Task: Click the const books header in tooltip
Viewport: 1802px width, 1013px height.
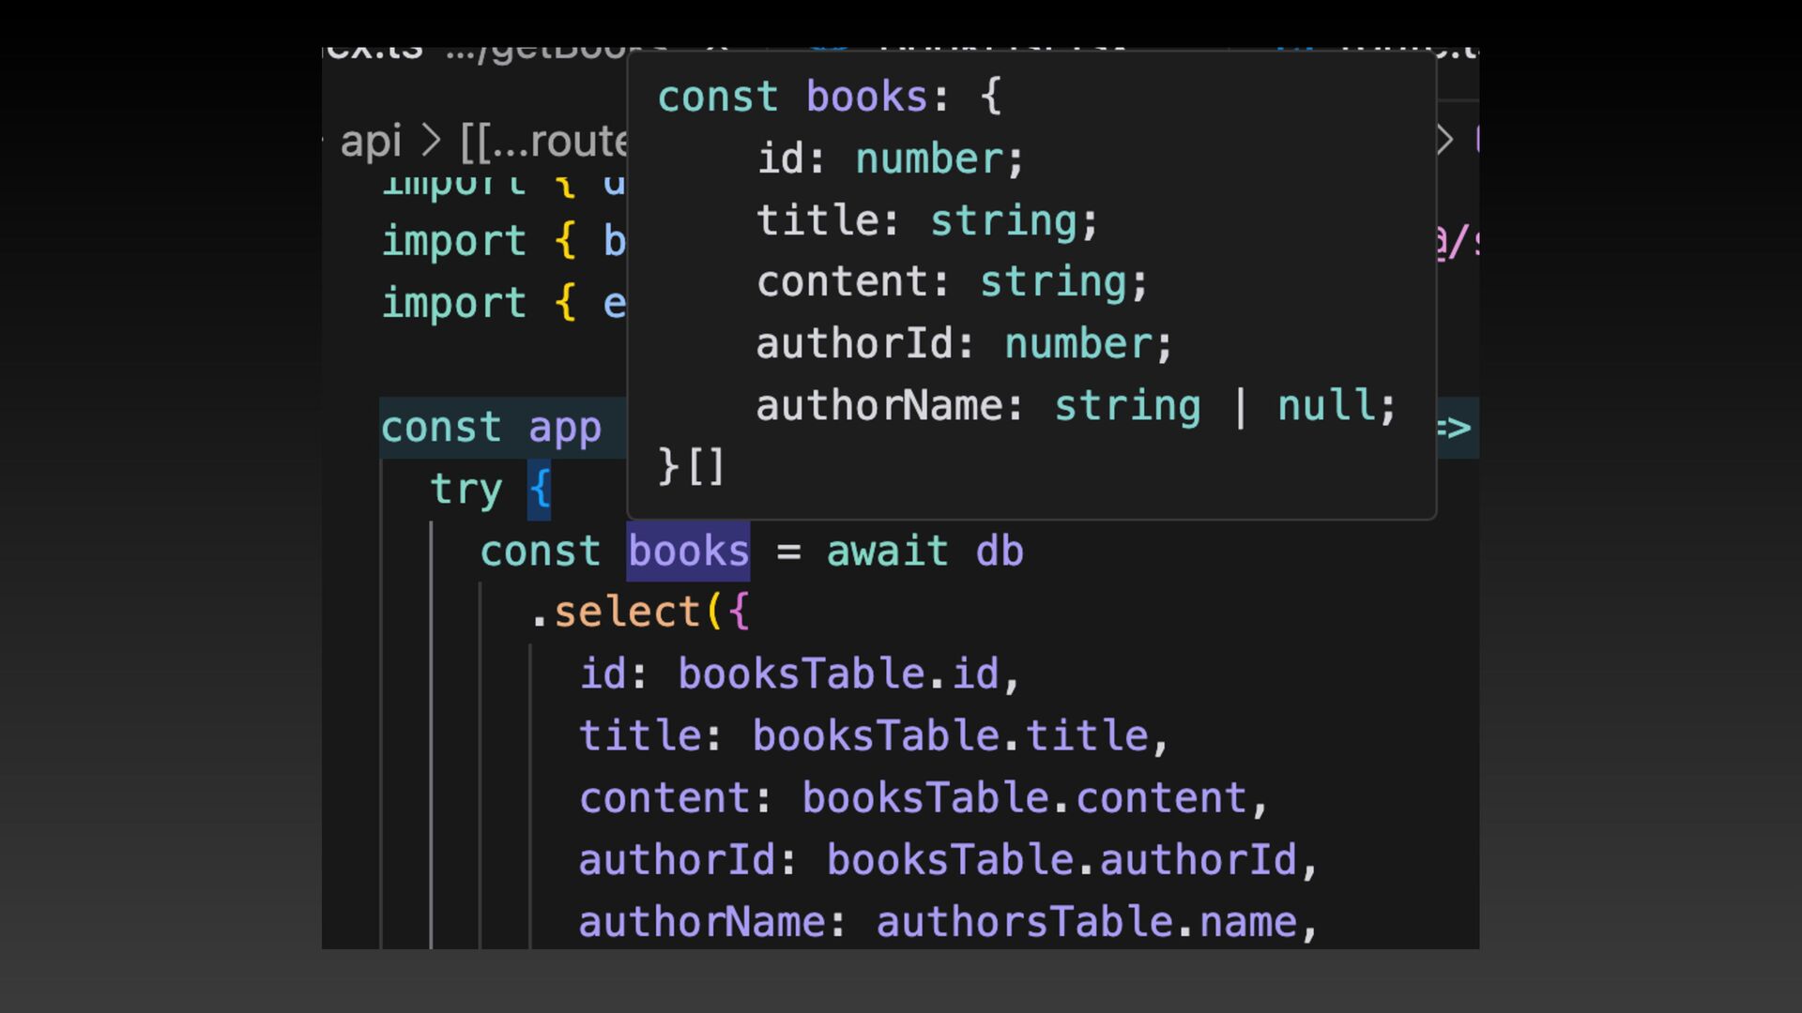Action: [828, 97]
